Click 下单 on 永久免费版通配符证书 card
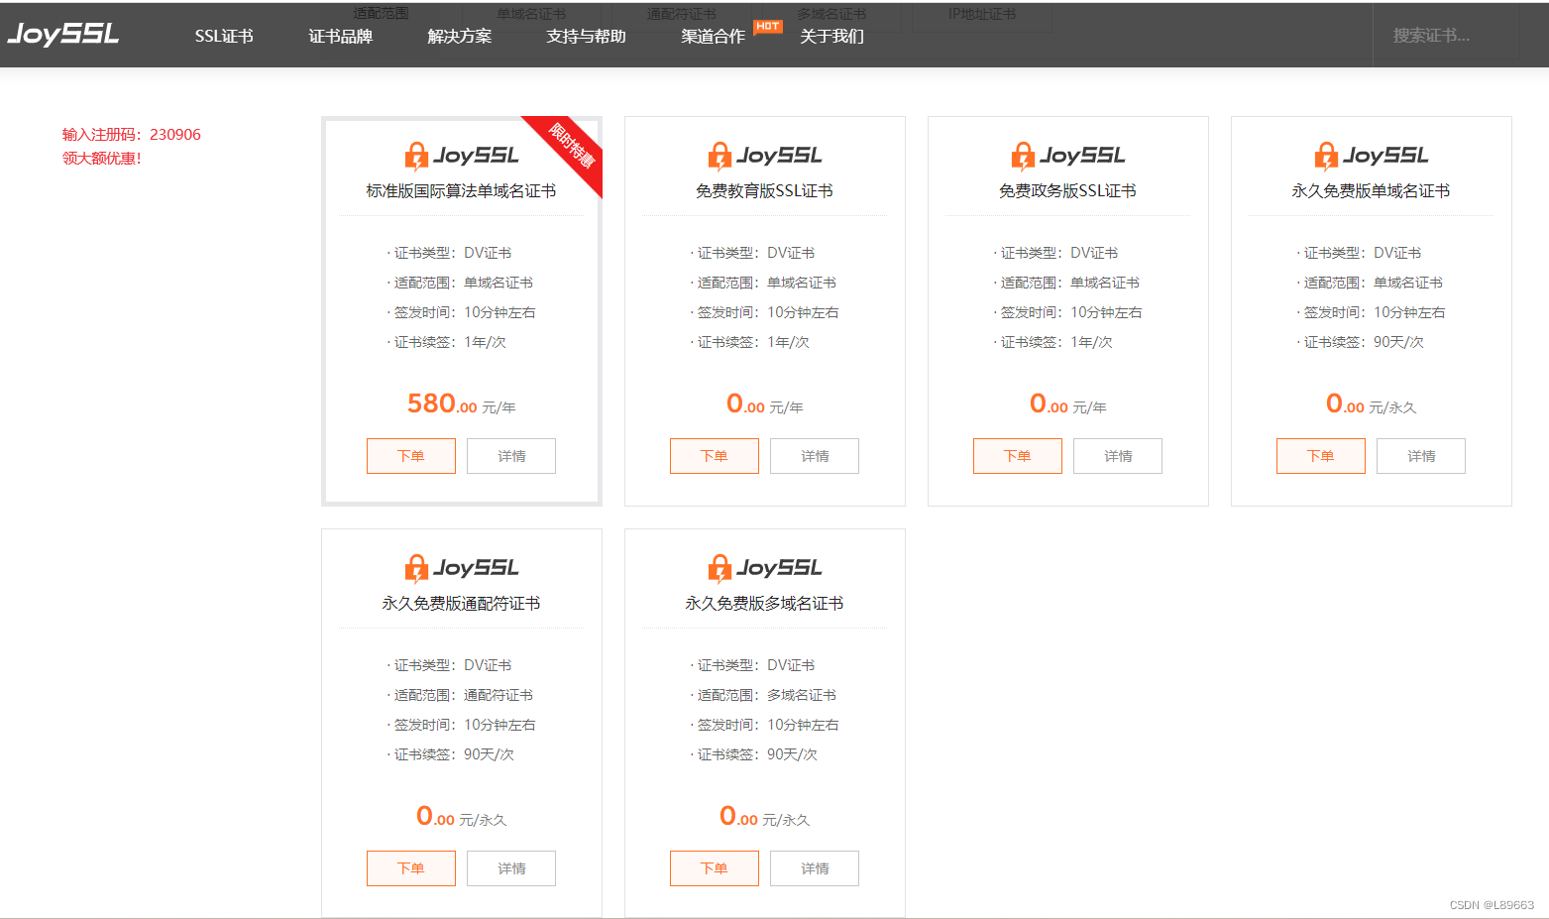Screen dimensions: 1549x919 411,868
